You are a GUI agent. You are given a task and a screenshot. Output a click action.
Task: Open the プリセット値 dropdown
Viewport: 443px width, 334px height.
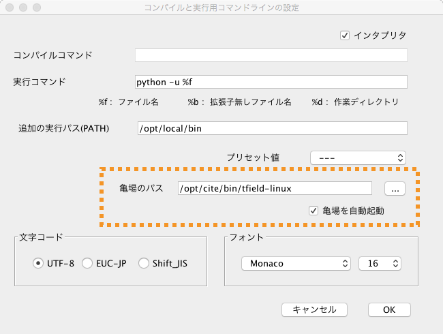coord(358,157)
